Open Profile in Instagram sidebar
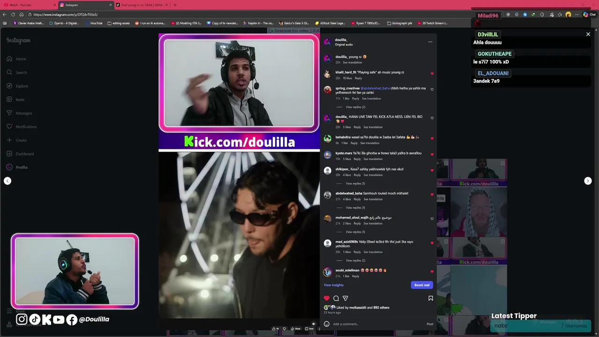599x337 pixels. point(17,168)
